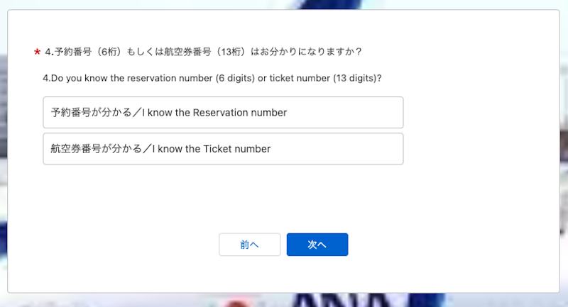The height and width of the screenshot is (307, 568).
Task: Click the 'Ticket number' words in second option
Action: pyautogui.click(x=237, y=149)
